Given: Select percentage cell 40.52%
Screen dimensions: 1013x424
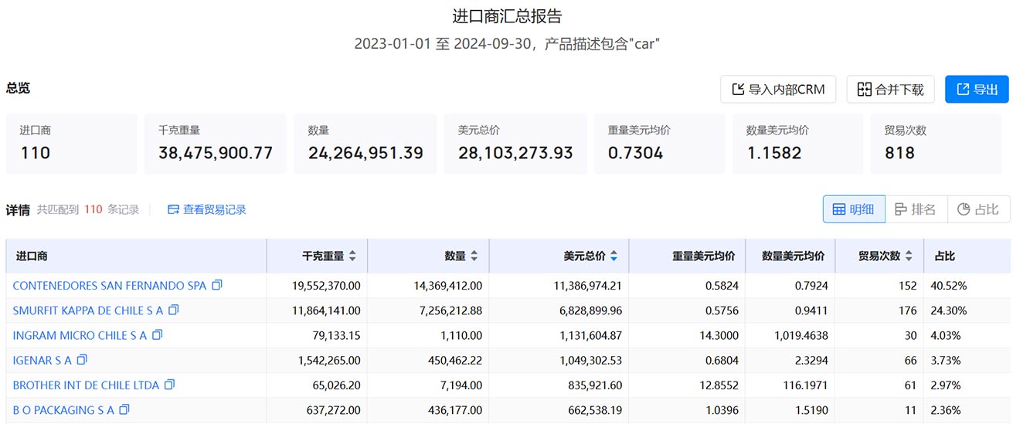Looking at the screenshot, I should tap(949, 286).
